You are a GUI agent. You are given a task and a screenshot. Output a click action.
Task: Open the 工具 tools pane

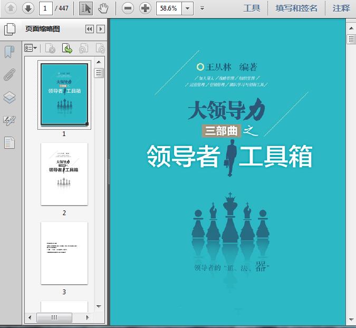click(252, 8)
